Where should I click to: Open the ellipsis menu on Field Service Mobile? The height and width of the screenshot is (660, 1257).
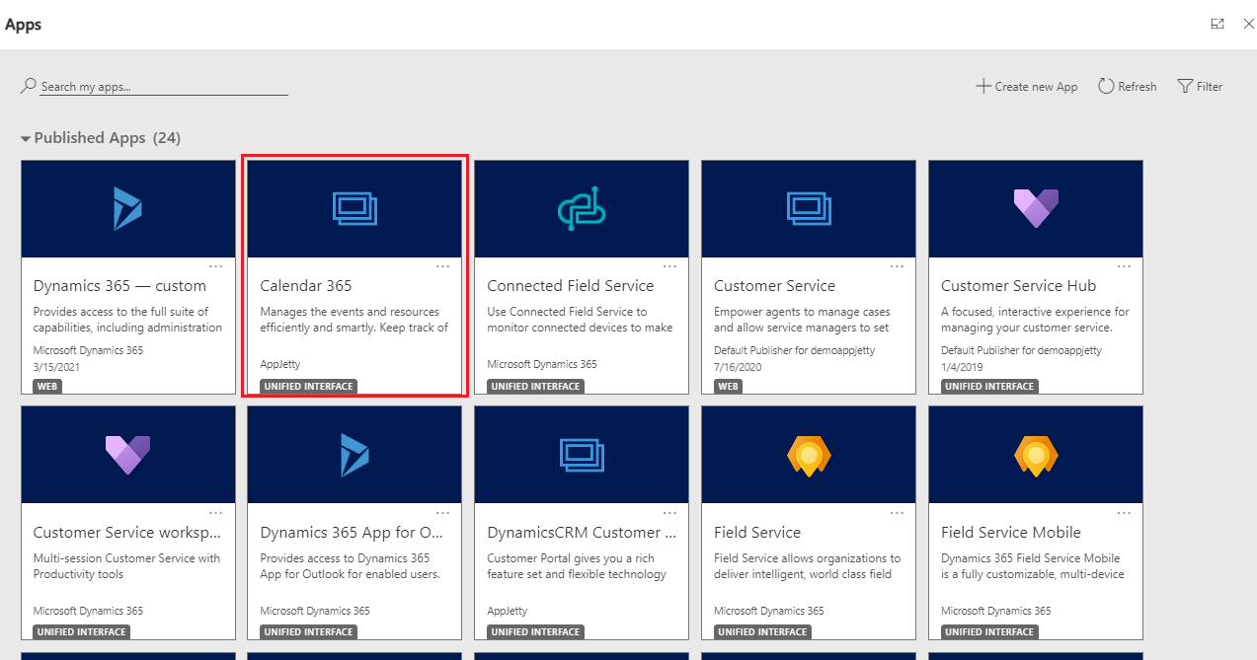click(x=1124, y=513)
